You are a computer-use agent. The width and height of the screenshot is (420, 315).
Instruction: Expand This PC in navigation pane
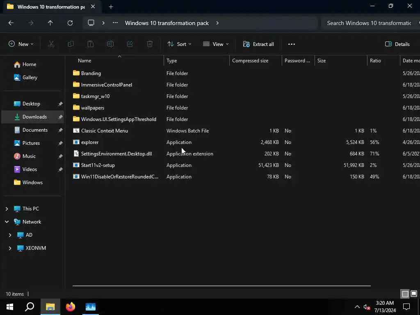(7, 209)
